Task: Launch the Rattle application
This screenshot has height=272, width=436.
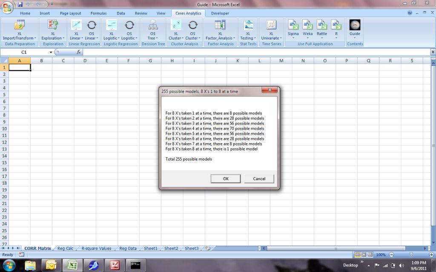Action: [322, 29]
